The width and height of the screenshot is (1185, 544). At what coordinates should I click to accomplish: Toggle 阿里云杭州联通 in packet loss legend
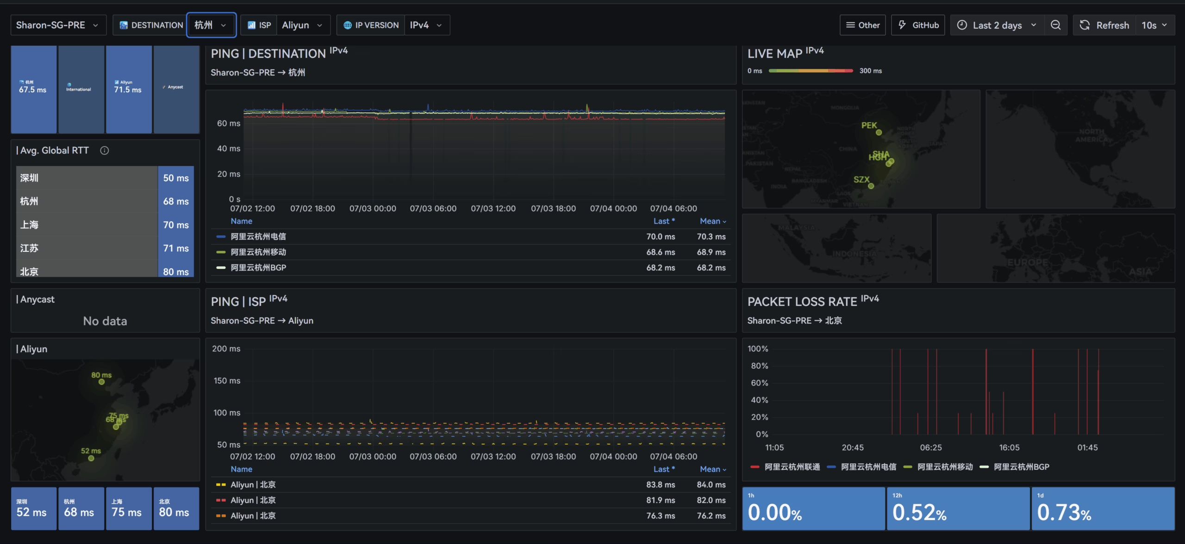pos(792,467)
